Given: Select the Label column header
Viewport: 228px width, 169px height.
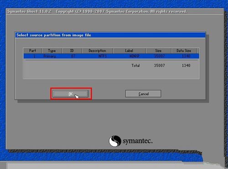Looking at the screenshot, I should [130, 51].
